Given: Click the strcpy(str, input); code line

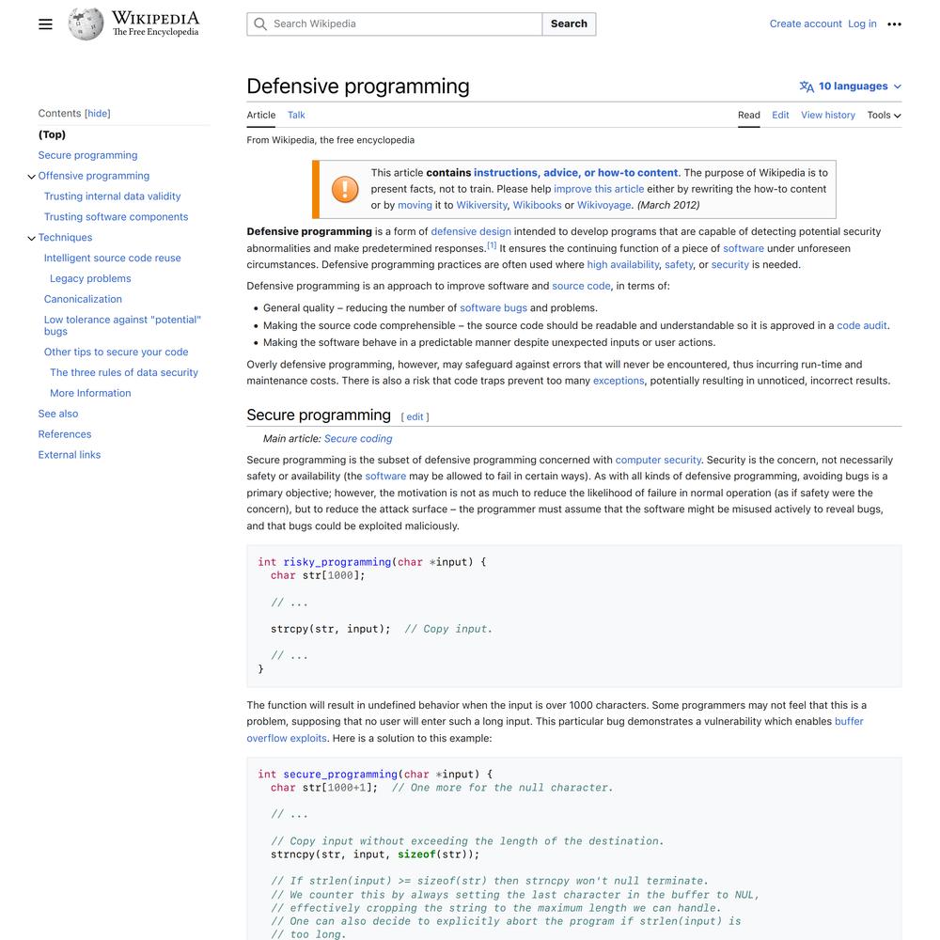Looking at the screenshot, I should [330, 629].
